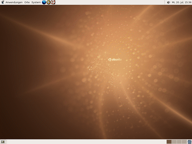Open the Orte menu

[x=27, y=2]
